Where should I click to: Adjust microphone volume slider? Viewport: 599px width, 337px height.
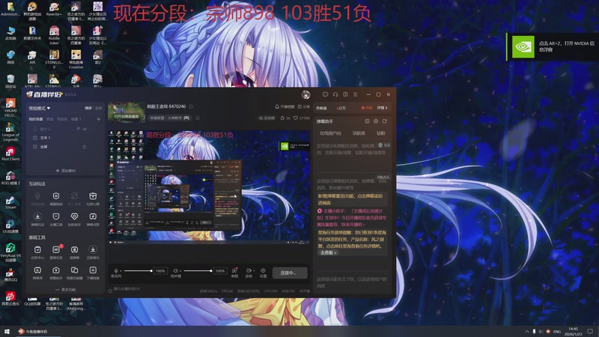point(139,271)
